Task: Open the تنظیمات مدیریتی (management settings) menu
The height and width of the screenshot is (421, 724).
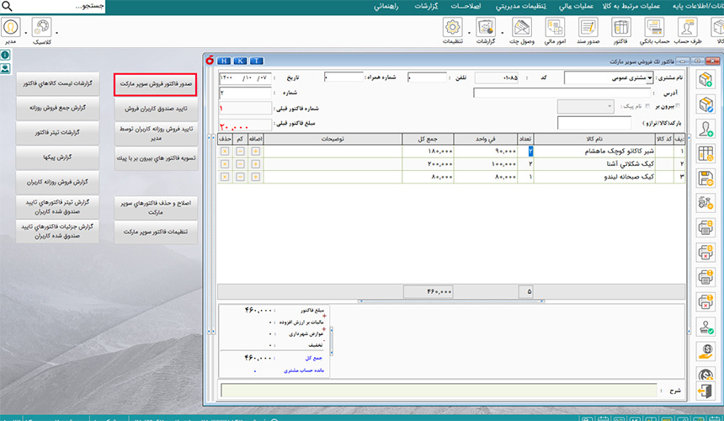Action: pyautogui.click(x=520, y=7)
